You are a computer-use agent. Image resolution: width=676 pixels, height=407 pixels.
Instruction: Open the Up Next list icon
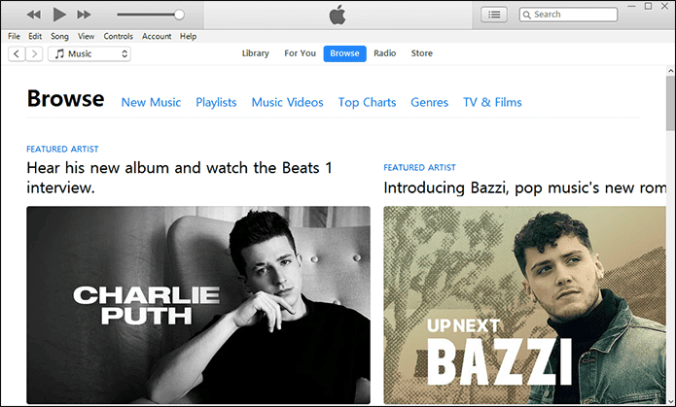pyautogui.click(x=494, y=15)
